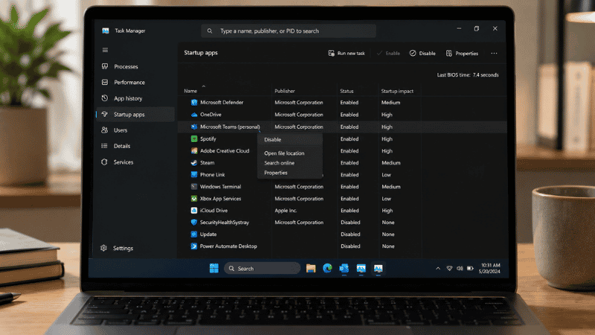Click the Power Automate Desktop icon
Viewport: 595px width, 335px height.
(x=194, y=246)
